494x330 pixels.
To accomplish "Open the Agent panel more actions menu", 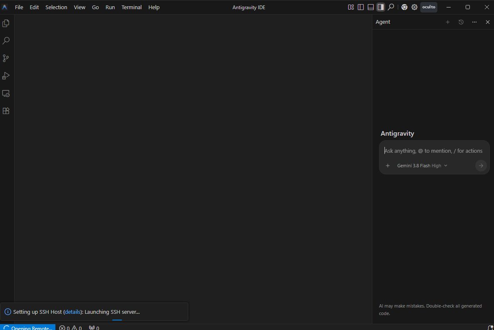I will [474, 22].
